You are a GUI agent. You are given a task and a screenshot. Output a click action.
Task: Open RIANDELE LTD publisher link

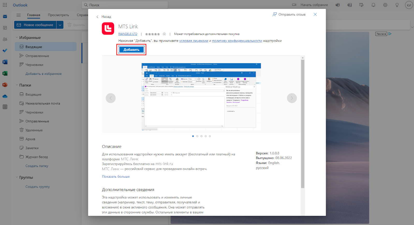[x=128, y=34]
